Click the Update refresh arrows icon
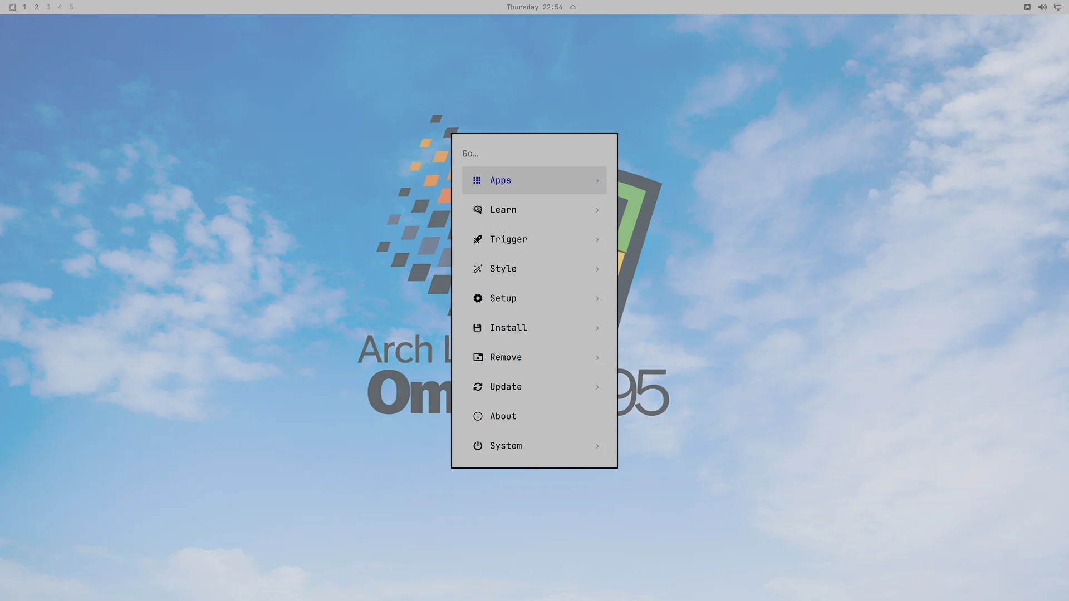The width and height of the screenshot is (1069, 601). click(x=478, y=387)
